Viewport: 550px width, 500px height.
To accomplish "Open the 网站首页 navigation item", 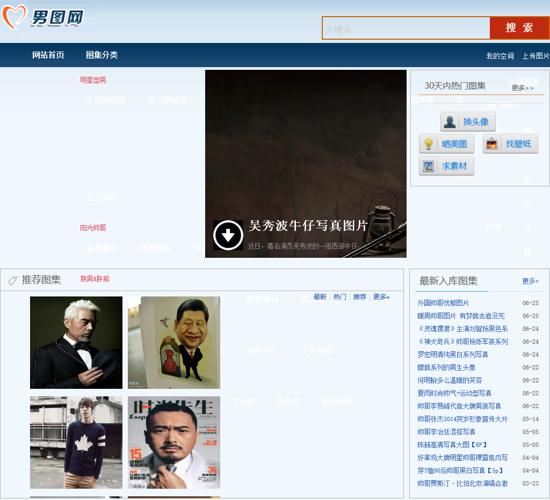I will point(48,55).
